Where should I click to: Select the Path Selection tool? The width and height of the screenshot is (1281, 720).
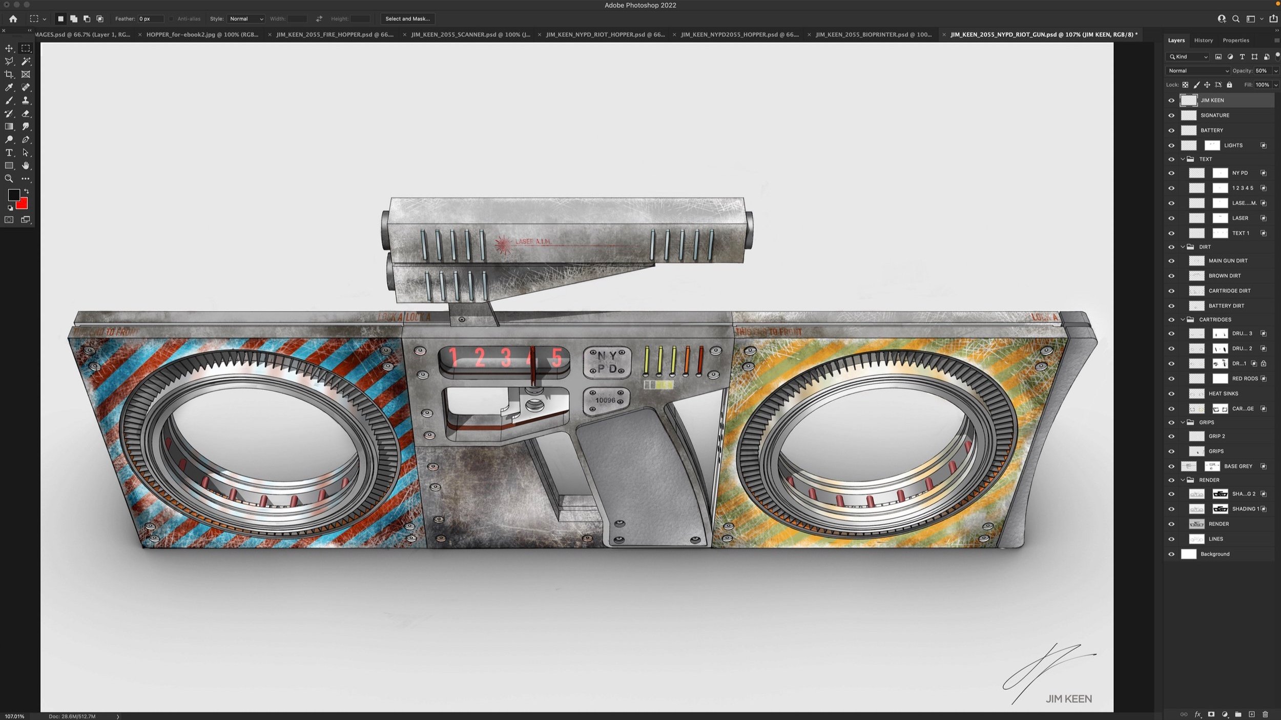[26, 153]
